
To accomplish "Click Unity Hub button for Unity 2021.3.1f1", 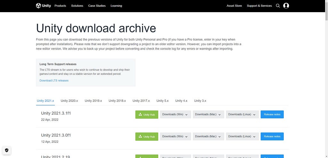I will [147, 115].
